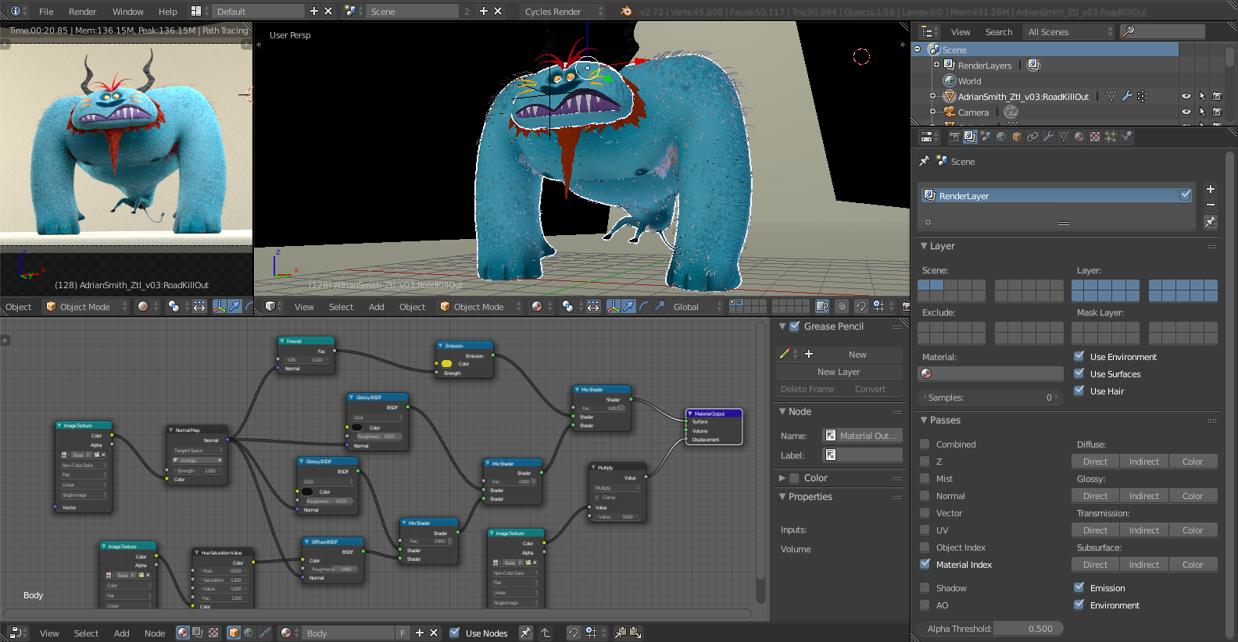Click the pin icon beside Scene breadcrumb

click(925, 161)
